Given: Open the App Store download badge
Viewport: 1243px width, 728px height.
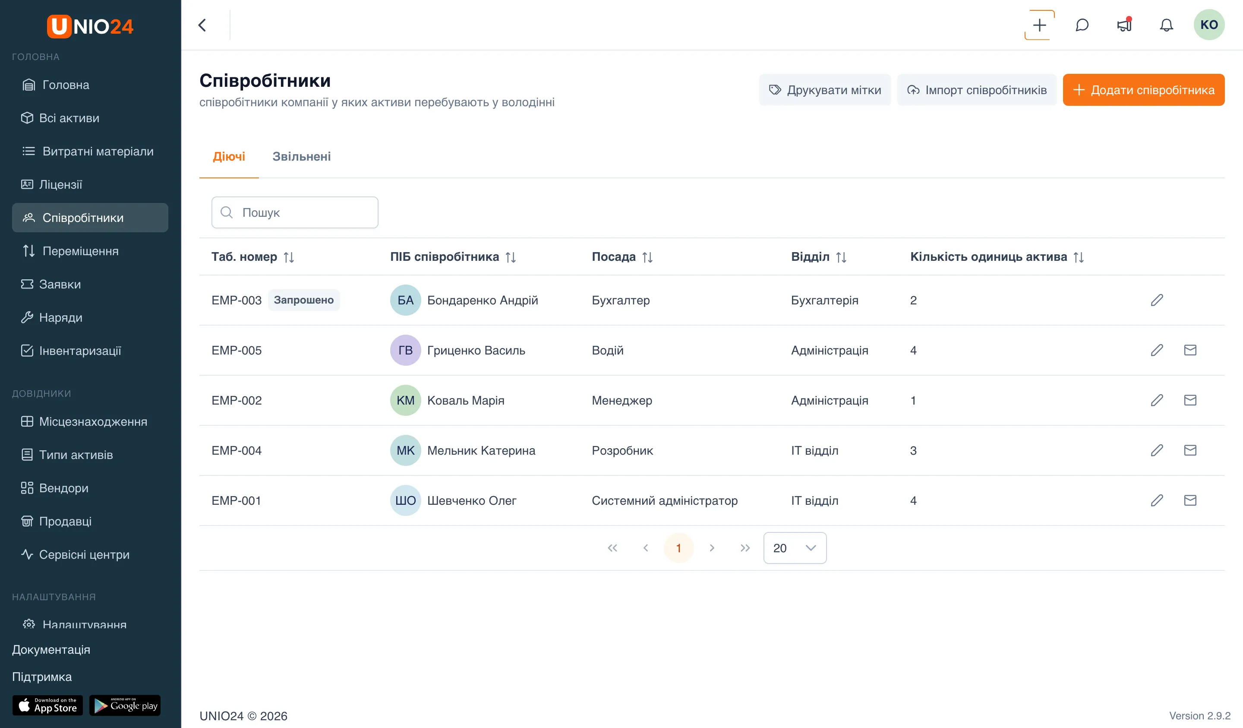Looking at the screenshot, I should click(x=47, y=705).
